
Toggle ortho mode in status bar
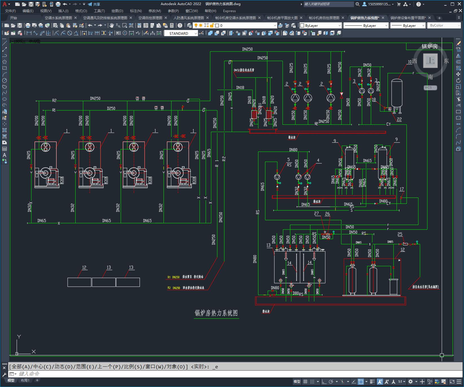coord(324,382)
